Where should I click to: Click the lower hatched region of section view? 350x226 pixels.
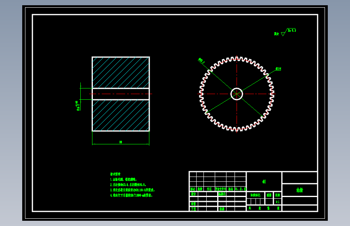coord(121,115)
